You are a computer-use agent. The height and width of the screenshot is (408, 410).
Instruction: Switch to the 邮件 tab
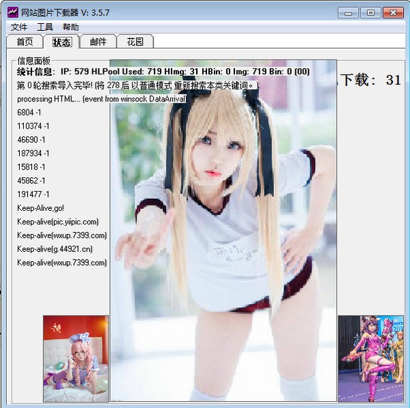tap(98, 42)
